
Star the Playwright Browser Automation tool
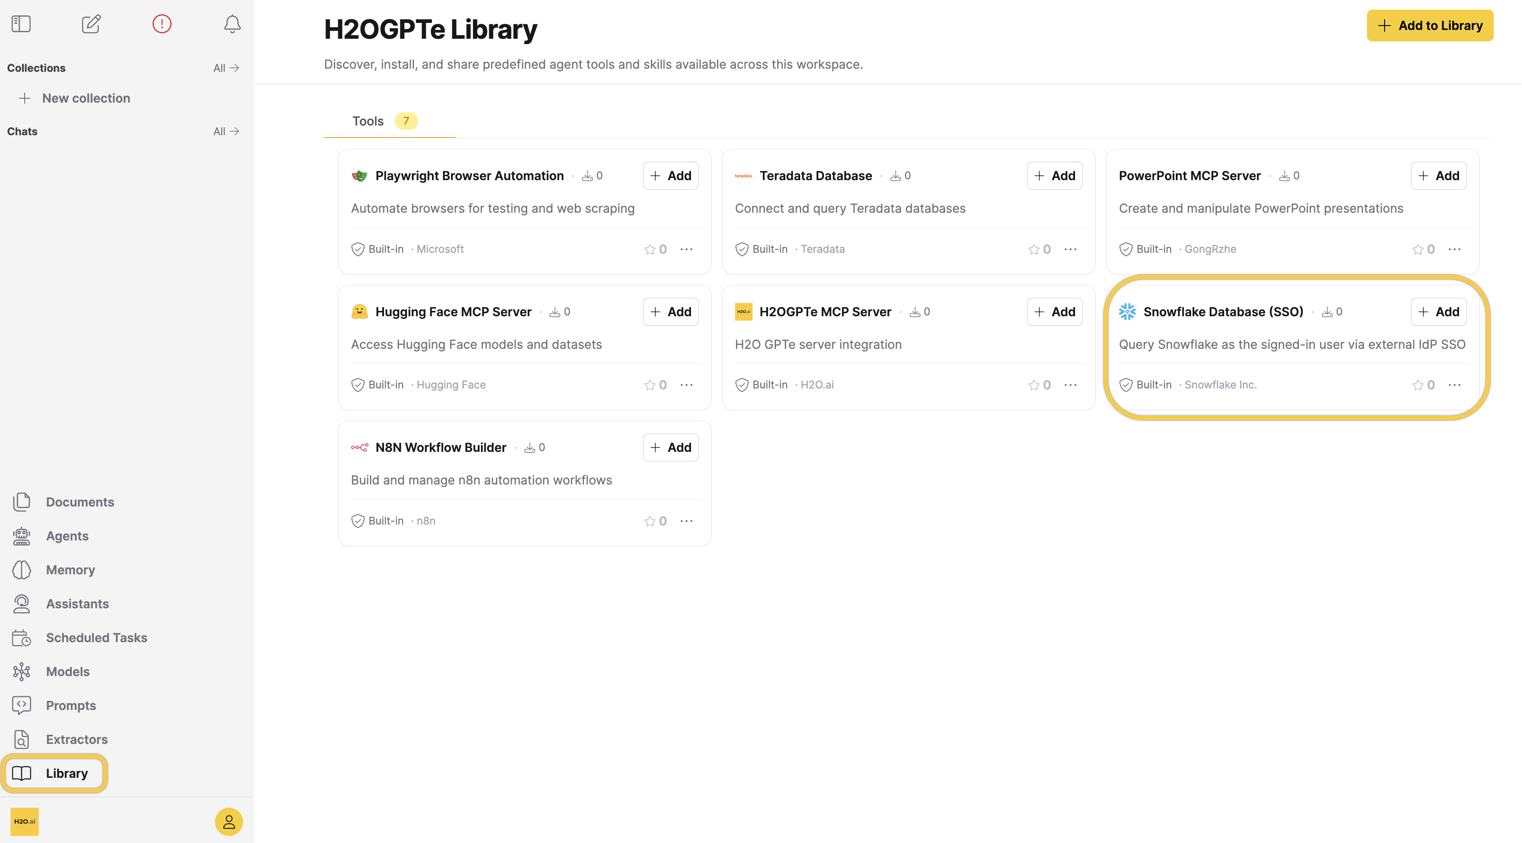point(650,249)
